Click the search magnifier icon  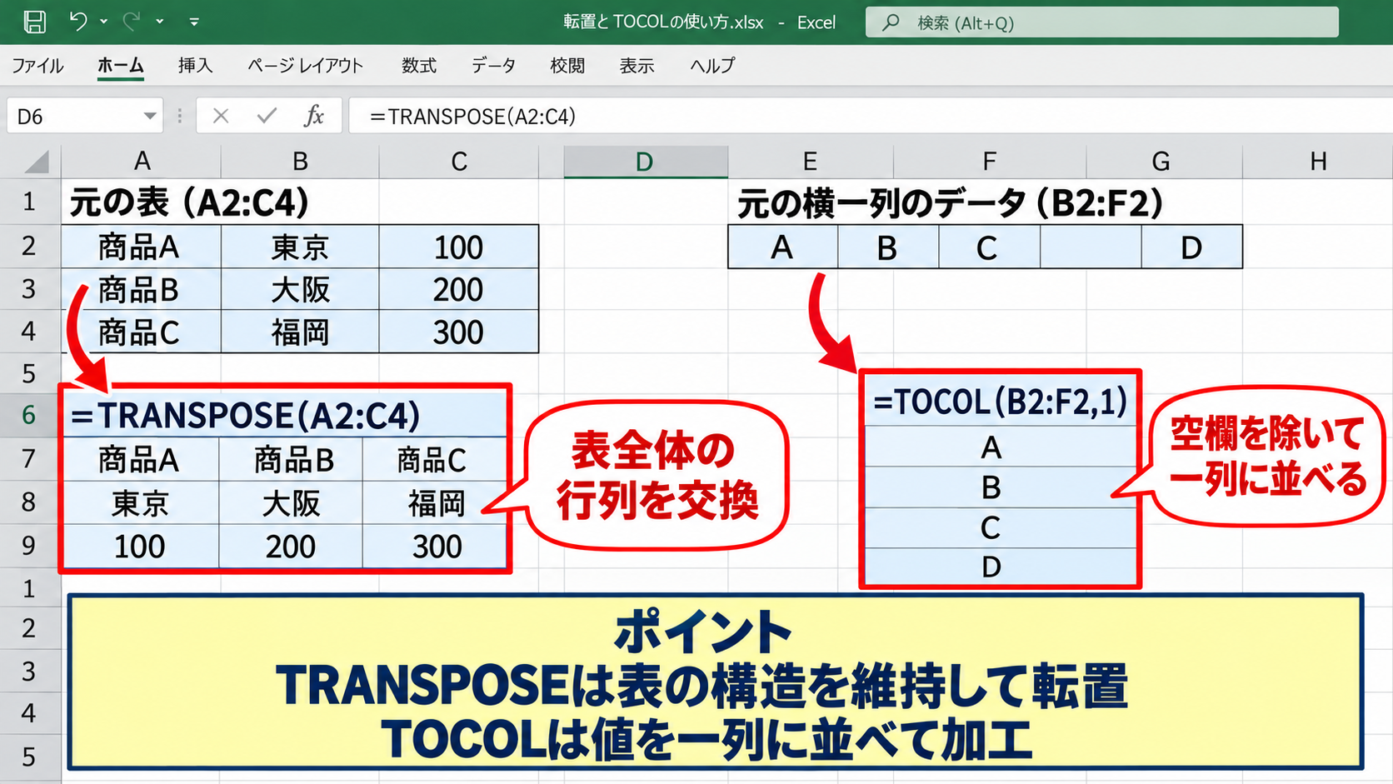click(891, 22)
